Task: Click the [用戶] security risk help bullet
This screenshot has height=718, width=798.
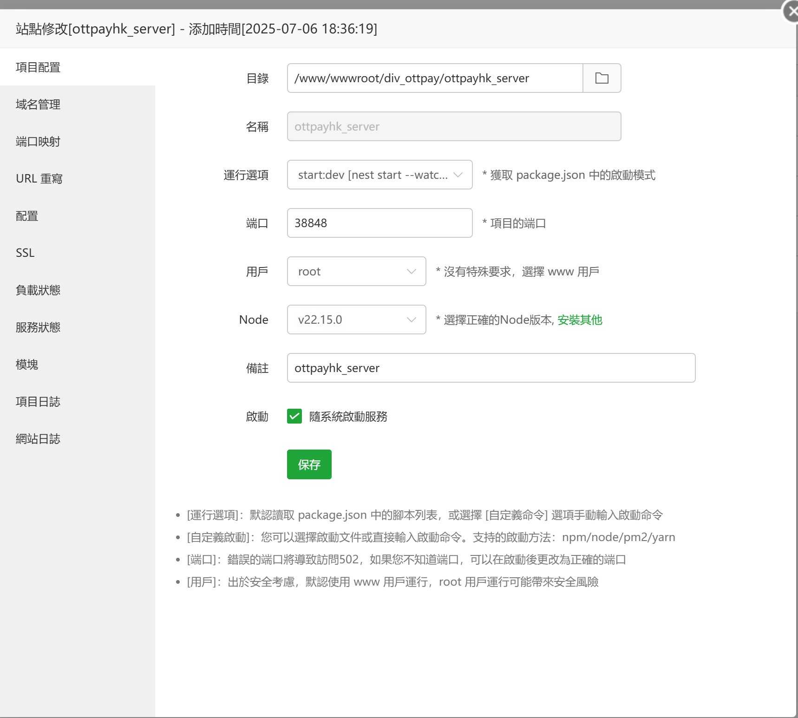Action: (x=392, y=581)
